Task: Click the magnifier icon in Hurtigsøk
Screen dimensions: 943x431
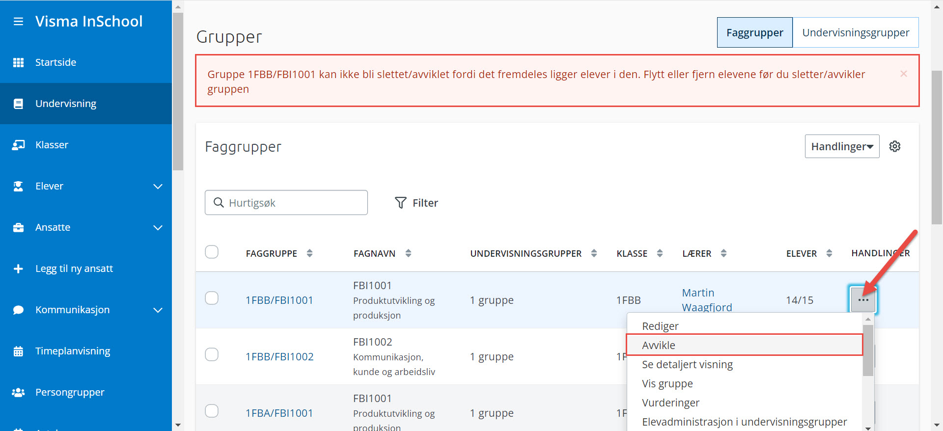Action: pos(219,202)
